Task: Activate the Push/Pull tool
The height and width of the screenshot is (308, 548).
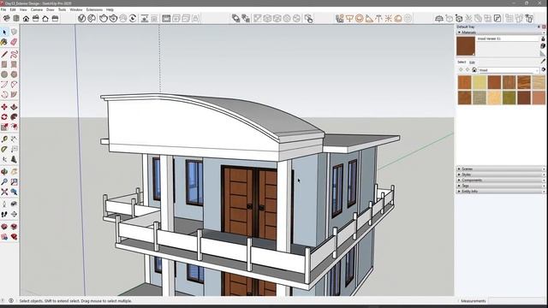Action: click(x=14, y=107)
